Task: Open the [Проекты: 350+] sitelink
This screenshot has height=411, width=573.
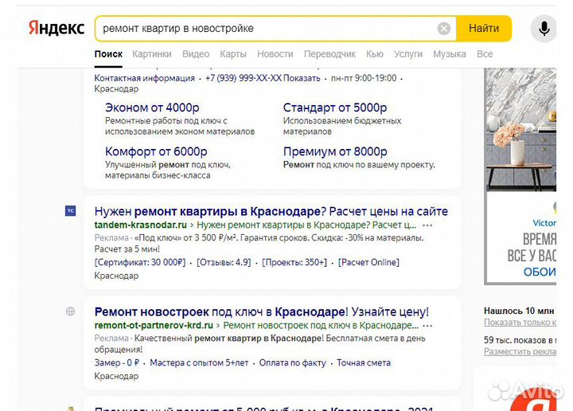Action: (x=294, y=263)
